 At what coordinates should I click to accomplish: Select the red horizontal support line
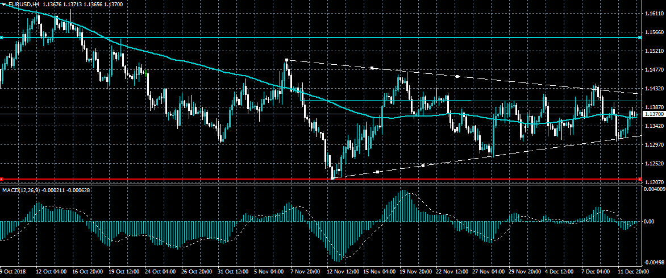[320, 179]
